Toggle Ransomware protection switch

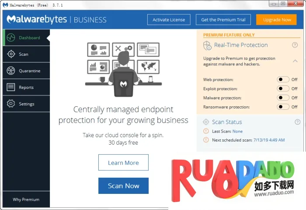click(283, 107)
